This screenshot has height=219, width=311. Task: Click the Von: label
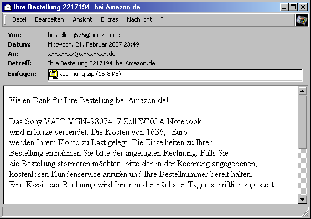(x=15, y=35)
